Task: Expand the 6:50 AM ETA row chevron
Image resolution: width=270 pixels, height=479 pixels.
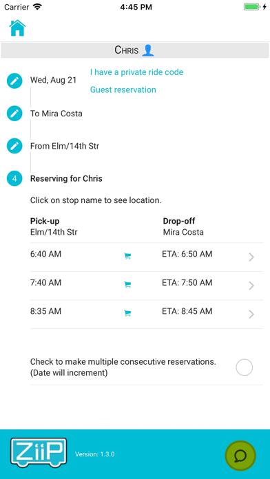Action: point(251,257)
